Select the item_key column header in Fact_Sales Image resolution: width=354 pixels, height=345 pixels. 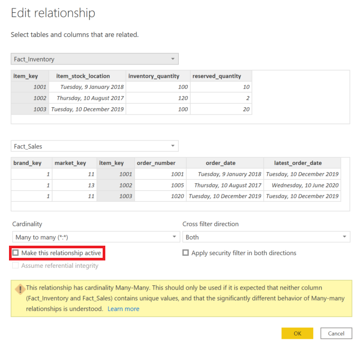pyautogui.click(x=116, y=163)
